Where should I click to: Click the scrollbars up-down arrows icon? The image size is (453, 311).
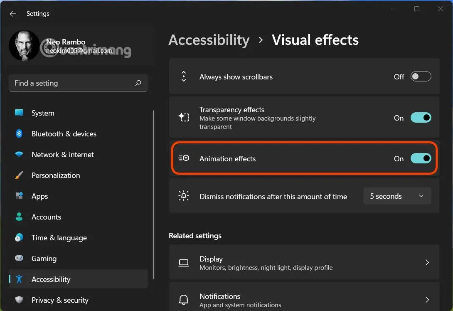coord(184,77)
